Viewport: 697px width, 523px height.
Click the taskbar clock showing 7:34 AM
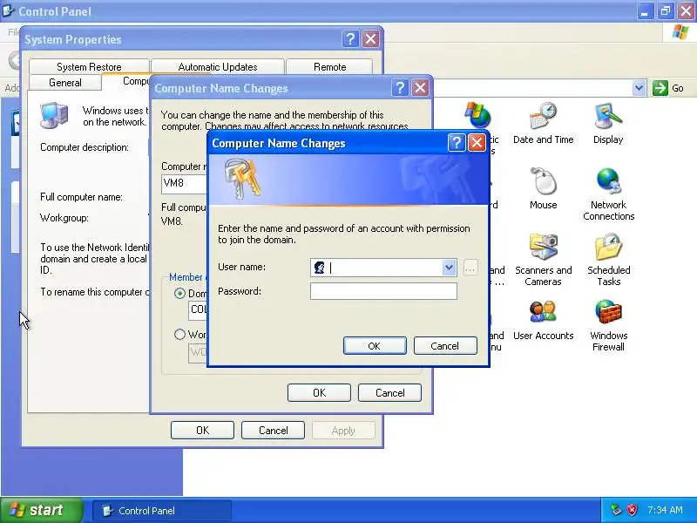[665, 510]
